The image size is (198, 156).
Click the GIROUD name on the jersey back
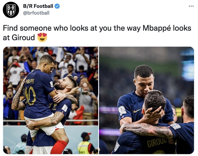[x=158, y=142]
